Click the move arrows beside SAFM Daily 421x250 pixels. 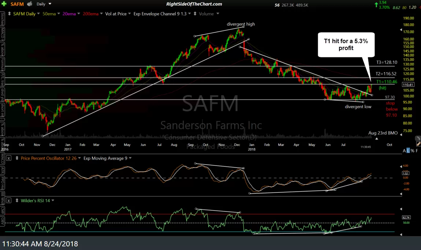[x=10, y=14]
